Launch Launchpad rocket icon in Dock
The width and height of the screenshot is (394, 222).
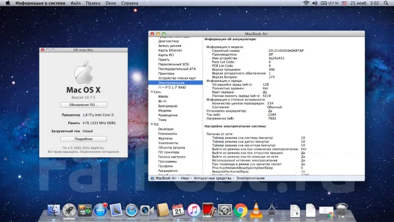point(69,210)
